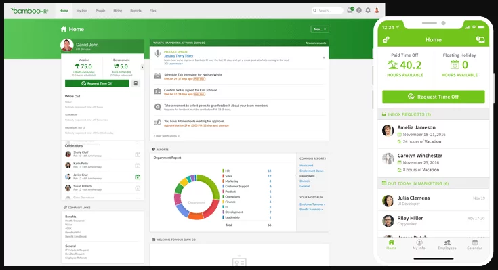Click the desktop Request Time Off button

[97, 83]
